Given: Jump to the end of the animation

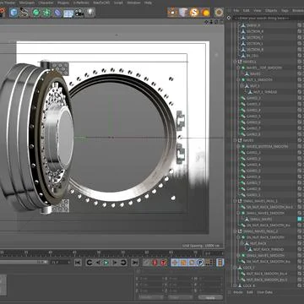Looking at the screenshot, I should tap(135, 263).
